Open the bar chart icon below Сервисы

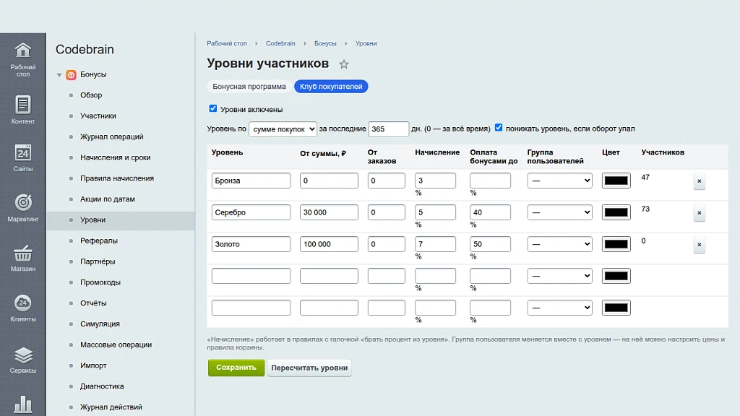(22, 404)
